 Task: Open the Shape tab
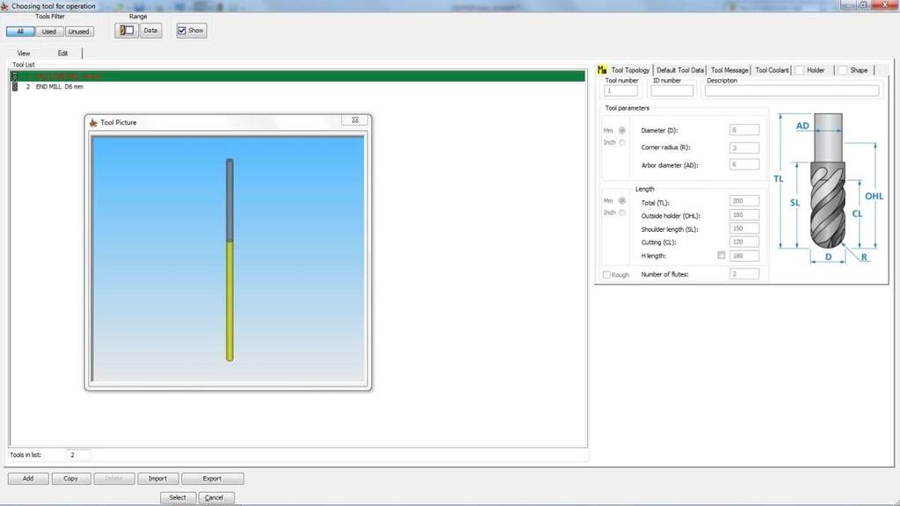858,70
